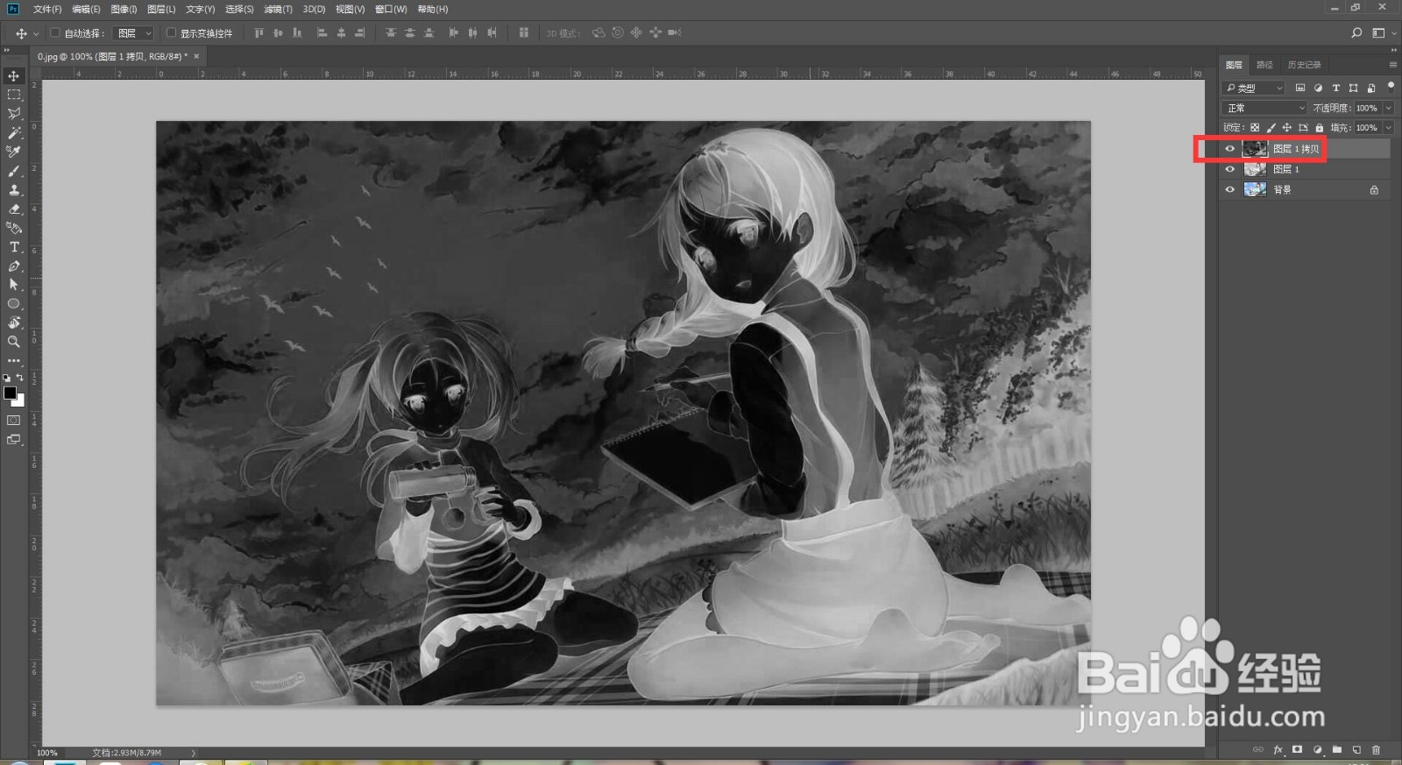Close the 0.jpg document tab
This screenshot has height=765, width=1402.
(196, 56)
